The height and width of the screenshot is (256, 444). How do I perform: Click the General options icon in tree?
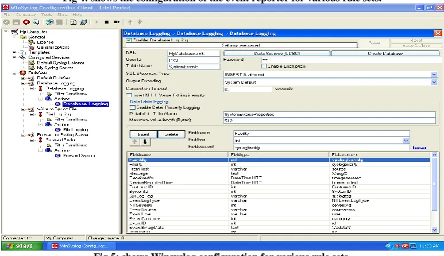pyautogui.click(x=32, y=47)
